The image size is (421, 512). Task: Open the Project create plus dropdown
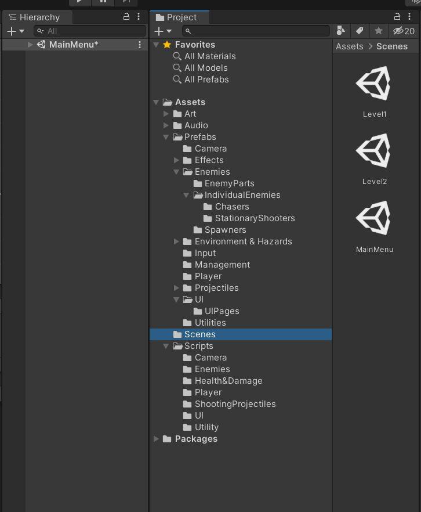pos(163,31)
